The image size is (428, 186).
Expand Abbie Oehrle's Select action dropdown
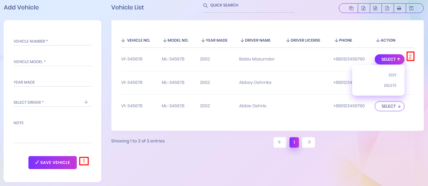click(389, 106)
